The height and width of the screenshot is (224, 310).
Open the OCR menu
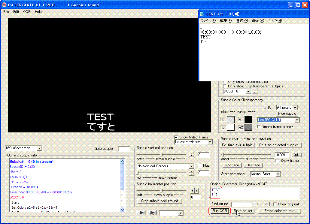pyautogui.click(x=27, y=12)
